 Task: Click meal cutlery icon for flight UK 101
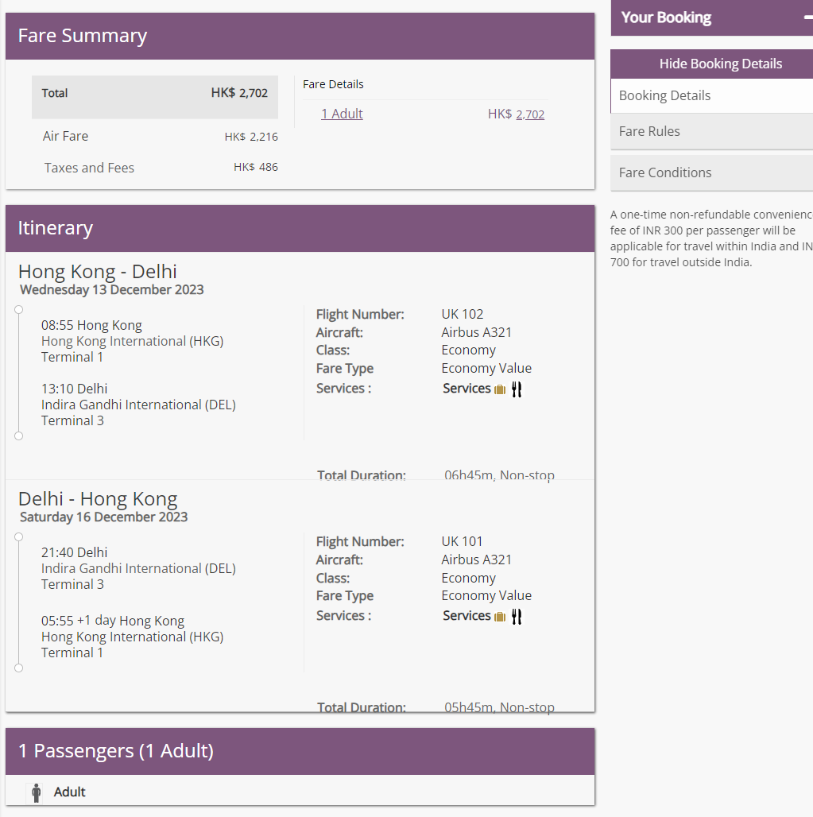coord(517,617)
